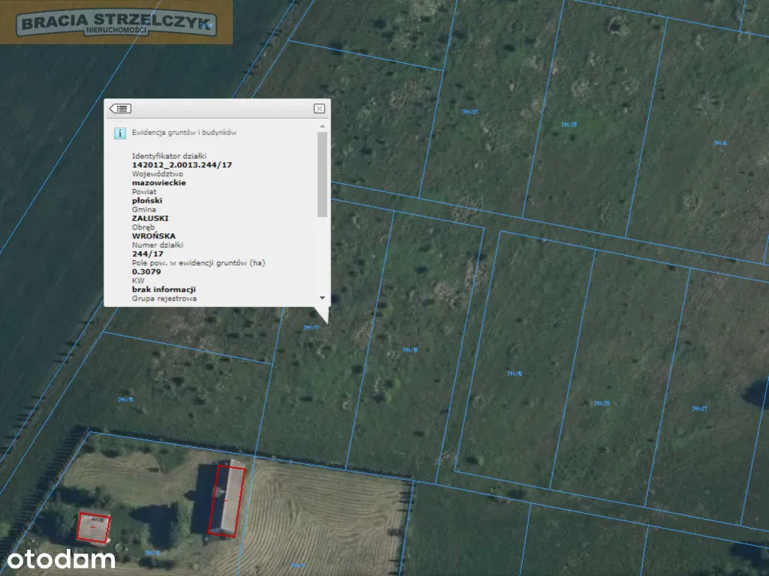
Task: Click parcel identifier 142012_2.0013.244/17
Action: [x=182, y=164]
